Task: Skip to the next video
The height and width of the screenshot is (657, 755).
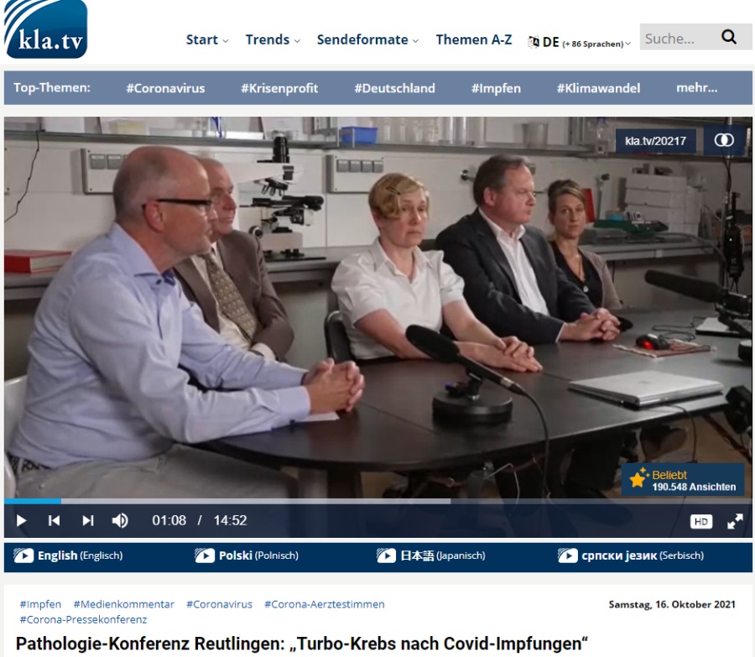Action: (88, 520)
